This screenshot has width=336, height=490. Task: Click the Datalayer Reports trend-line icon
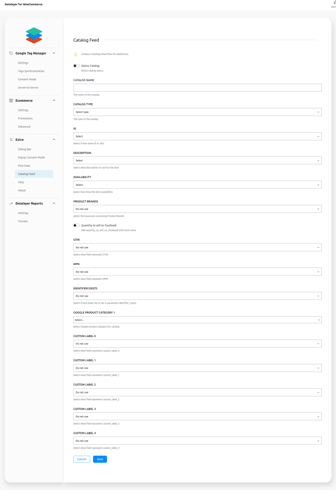(x=11, y=203)
